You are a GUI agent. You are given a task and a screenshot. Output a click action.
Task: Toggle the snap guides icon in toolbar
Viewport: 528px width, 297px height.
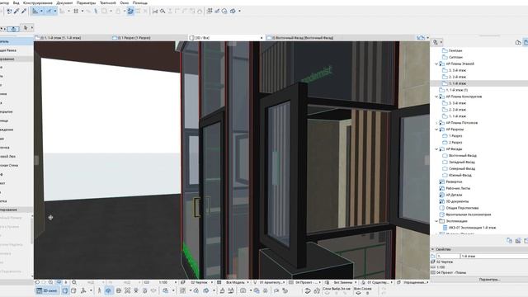pyautogui.click(x=49, y=11)
